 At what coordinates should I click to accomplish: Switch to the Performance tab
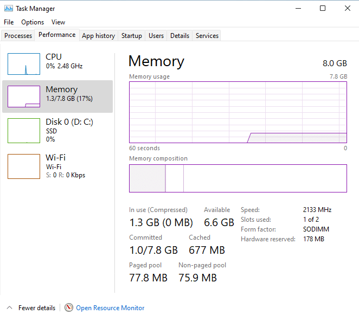click(57, 35)
